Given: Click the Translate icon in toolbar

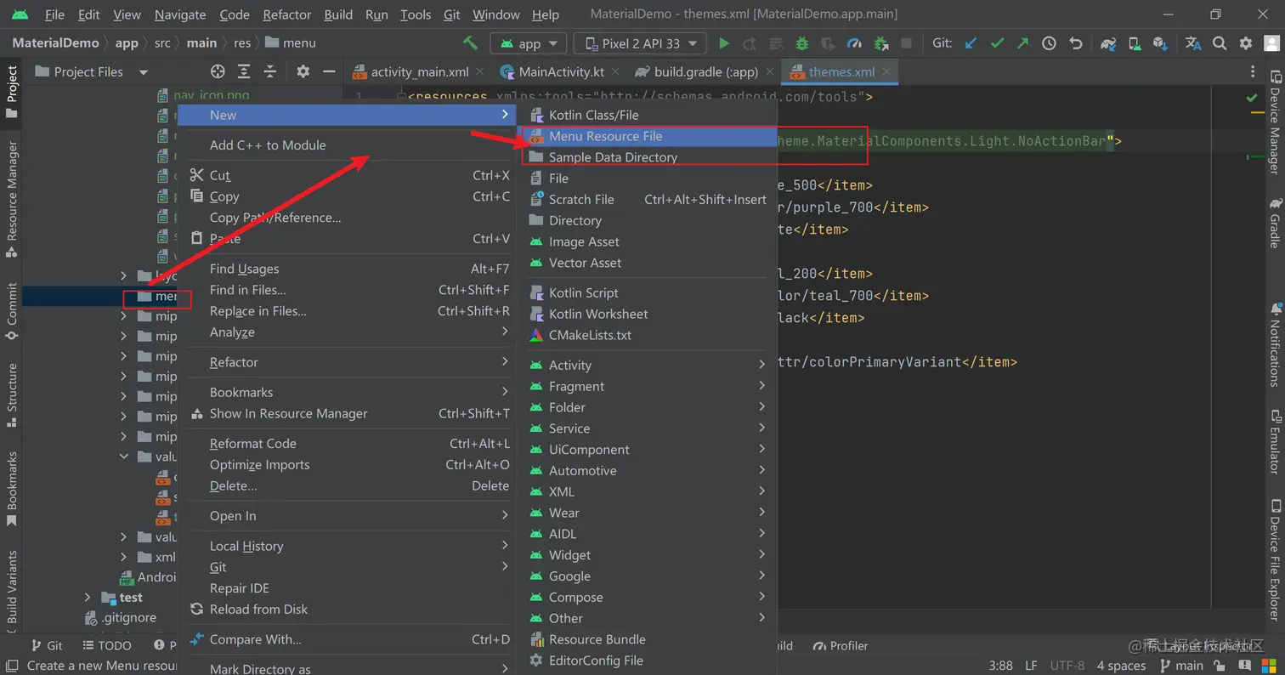Looking at the screenshot, I should (x=1193, y=43).
